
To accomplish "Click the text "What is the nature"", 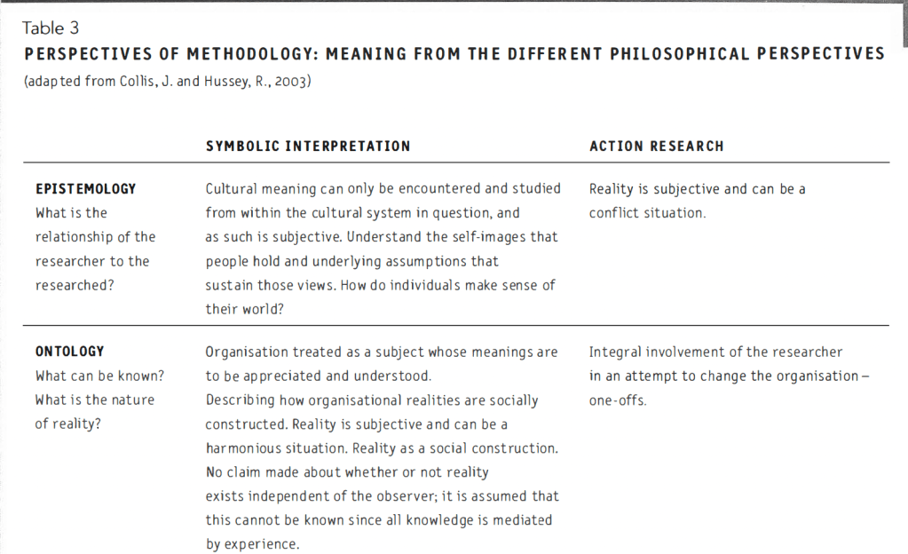I will 92,400.
